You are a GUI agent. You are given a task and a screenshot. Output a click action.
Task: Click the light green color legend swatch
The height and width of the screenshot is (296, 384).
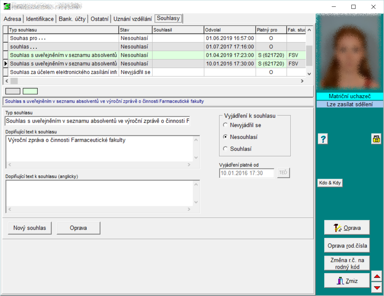(30, 91)
